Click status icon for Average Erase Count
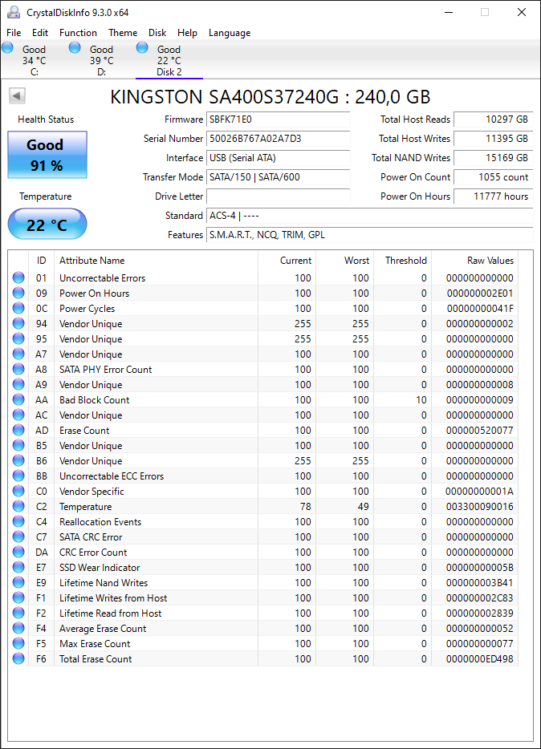This screenshot has height=749, width=541. click(x=18, y=628)
